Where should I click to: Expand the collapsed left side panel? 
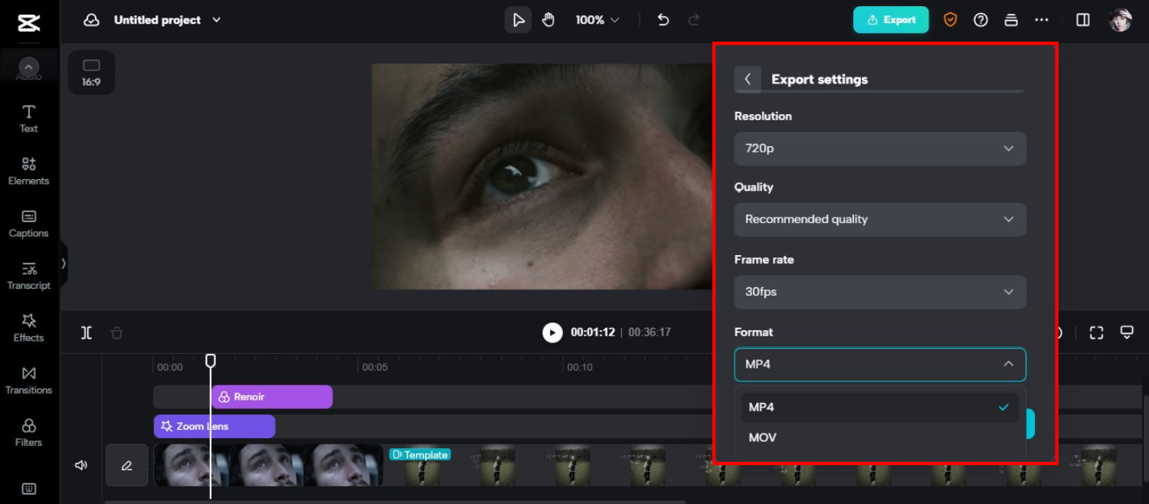(x=64, y=263)
